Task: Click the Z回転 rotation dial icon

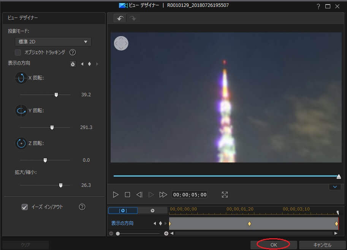Action: click(21, 143)
